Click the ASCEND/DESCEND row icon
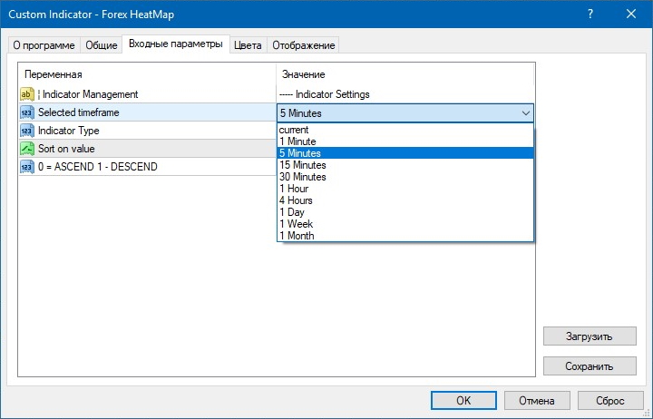Screen dimensions: 653x419 (x=26, y=167)
